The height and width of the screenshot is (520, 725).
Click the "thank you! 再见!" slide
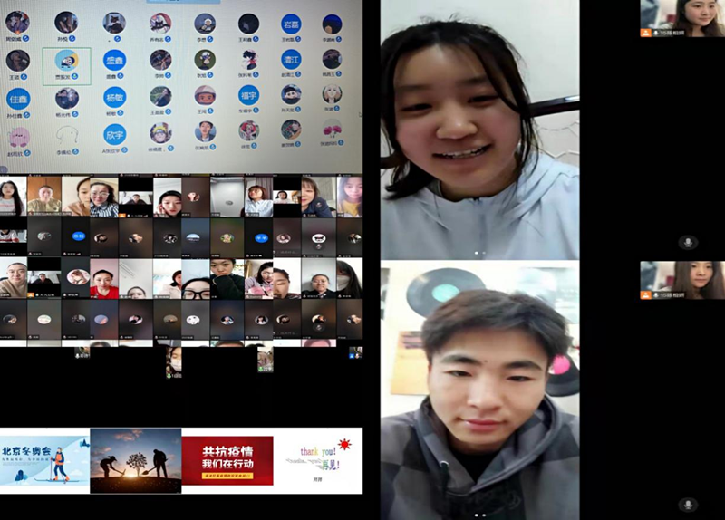point(317,460)
